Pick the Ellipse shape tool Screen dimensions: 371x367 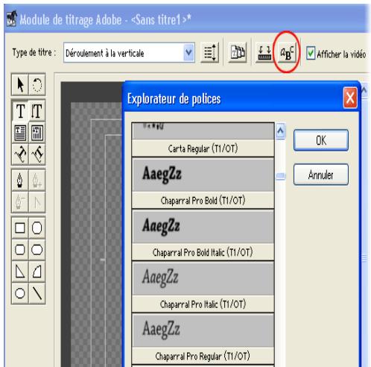tap(20, 293)
